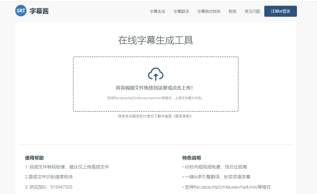Click the supported formats description text
This screenshot has height=194, width=317.
point(155,97)
